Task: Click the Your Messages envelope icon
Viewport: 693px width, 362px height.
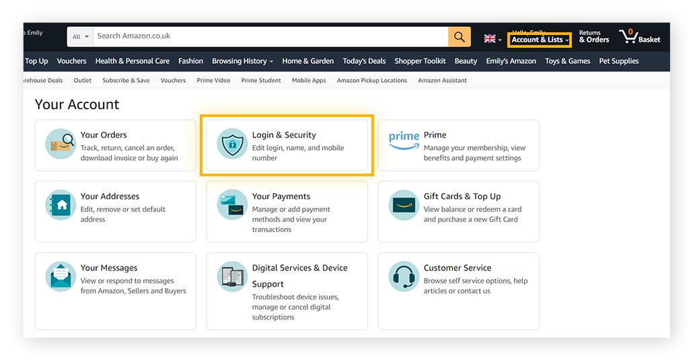Action: [61, 277]
